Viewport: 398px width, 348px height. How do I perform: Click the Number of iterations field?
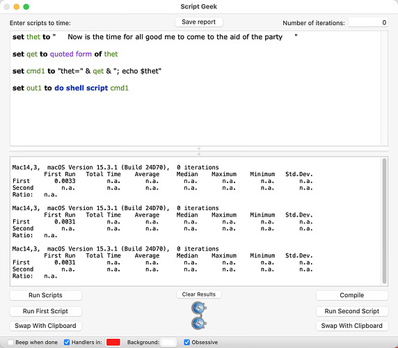click(x=368, y=22)
